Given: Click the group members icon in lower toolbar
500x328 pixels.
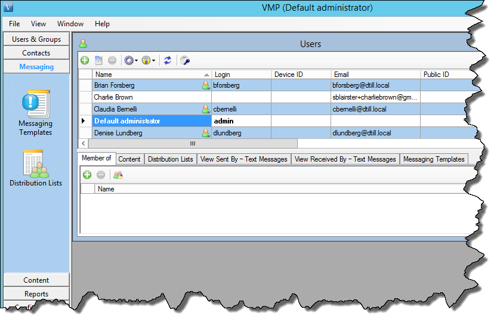Looking at the screenshot, I should pos(118,175).
